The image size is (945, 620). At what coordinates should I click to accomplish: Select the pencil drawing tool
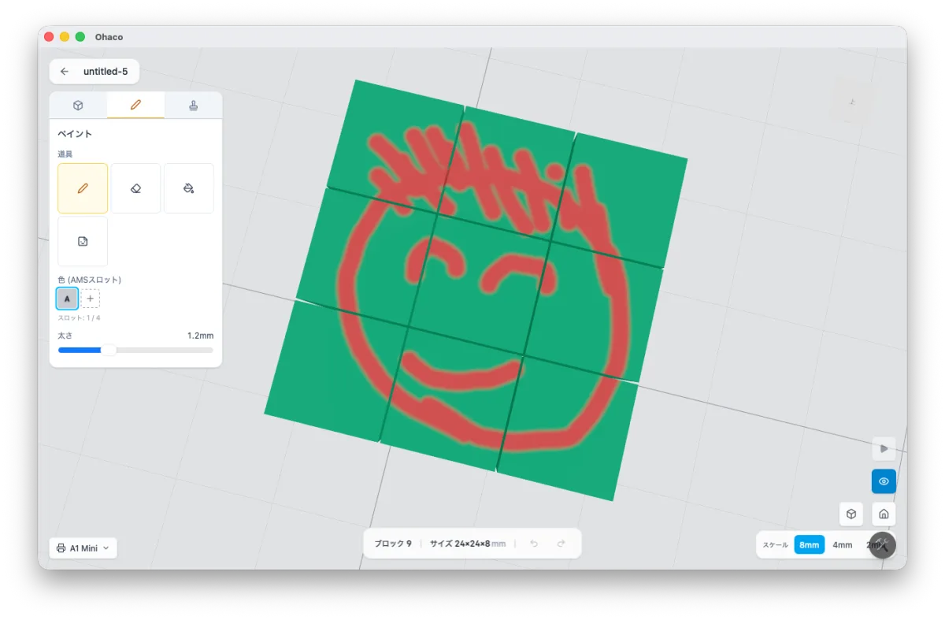[83, 188]
